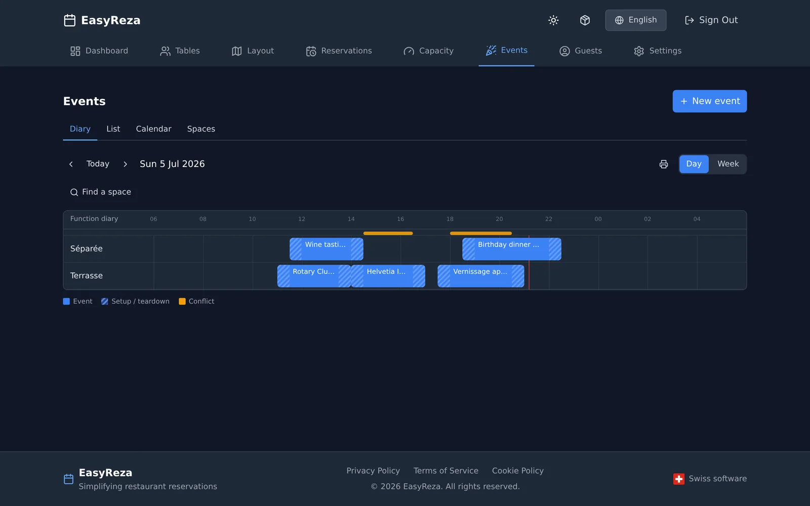Screen dimensions: 810x506
Task: Click the footer EasyReza calendar logo
Action: tap(69, 479)
